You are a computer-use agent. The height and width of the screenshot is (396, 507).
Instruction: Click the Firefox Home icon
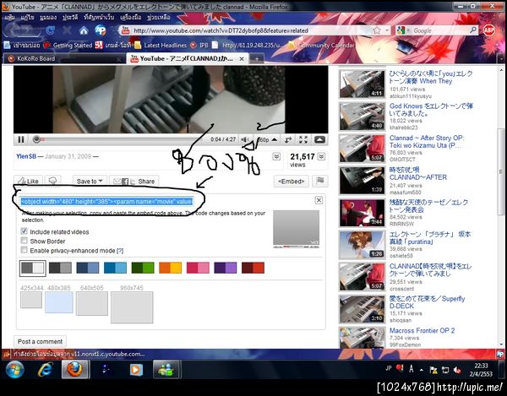(x=84, y=30)
